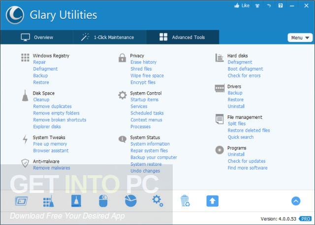Open Shred files link
This screenshot has height=225, width=315.
tap(141, 69)
